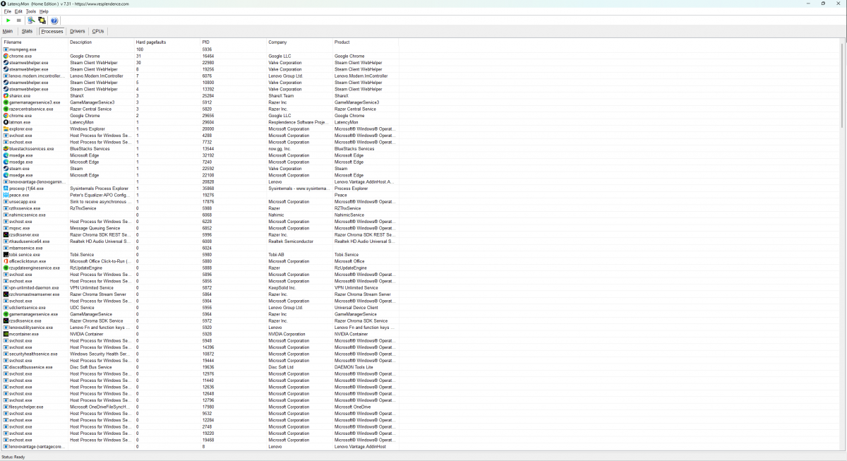The height and width of the screenshot is (461, 847).
Task: Select the filesynchelper.exe filename
Action: (26, 407)
